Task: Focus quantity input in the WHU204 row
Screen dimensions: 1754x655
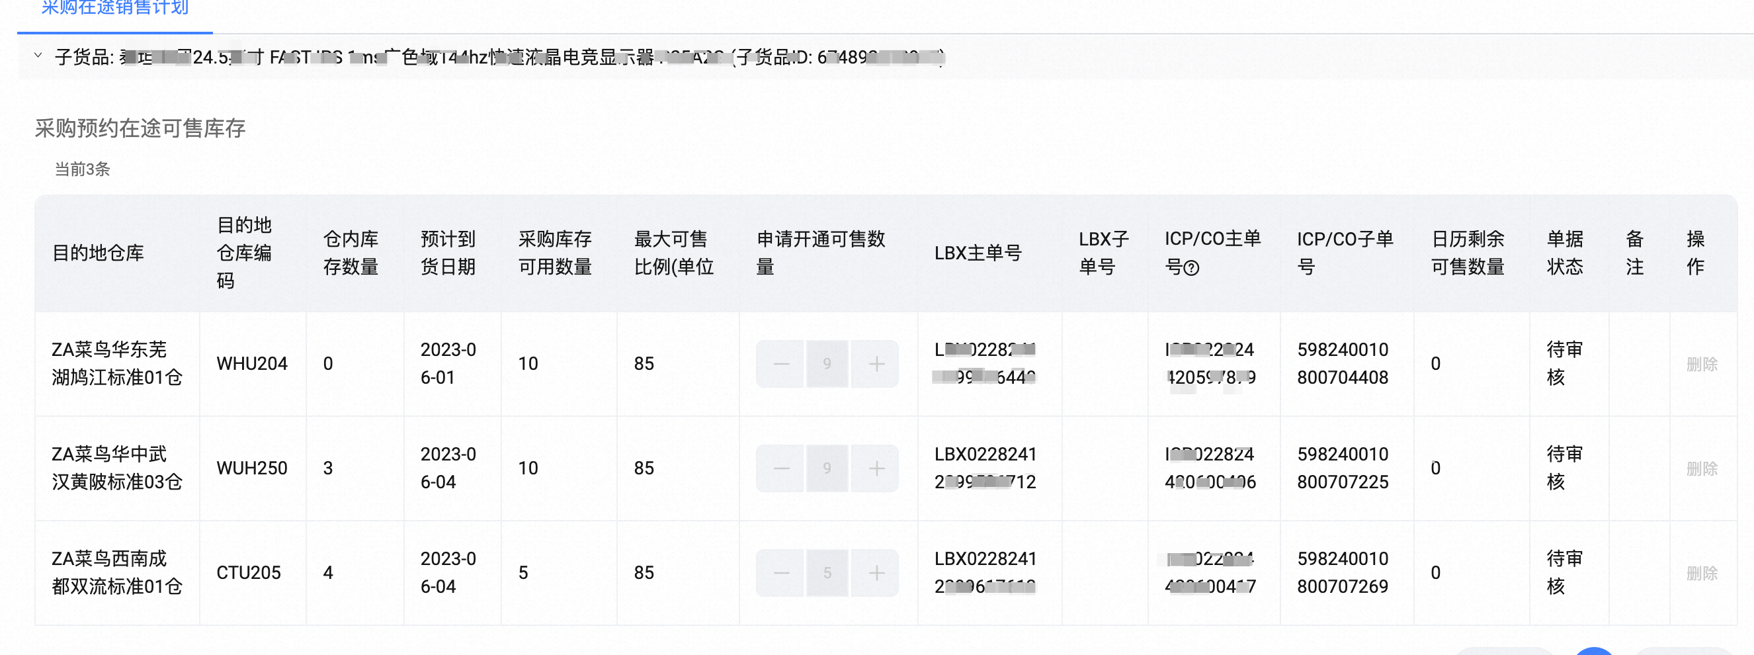Action: coord(827,365)
